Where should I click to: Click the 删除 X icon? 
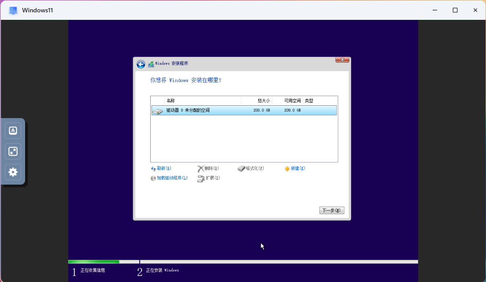[x=200, y=169]
